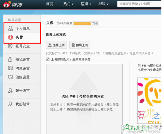Open 帐号绑定 page
Screen dimensions: 164x134
(22, 91)
